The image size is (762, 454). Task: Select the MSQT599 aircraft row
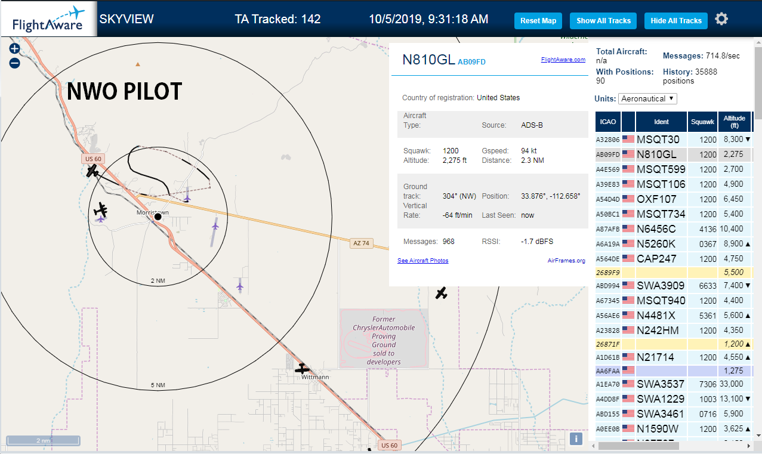(674, 169)
